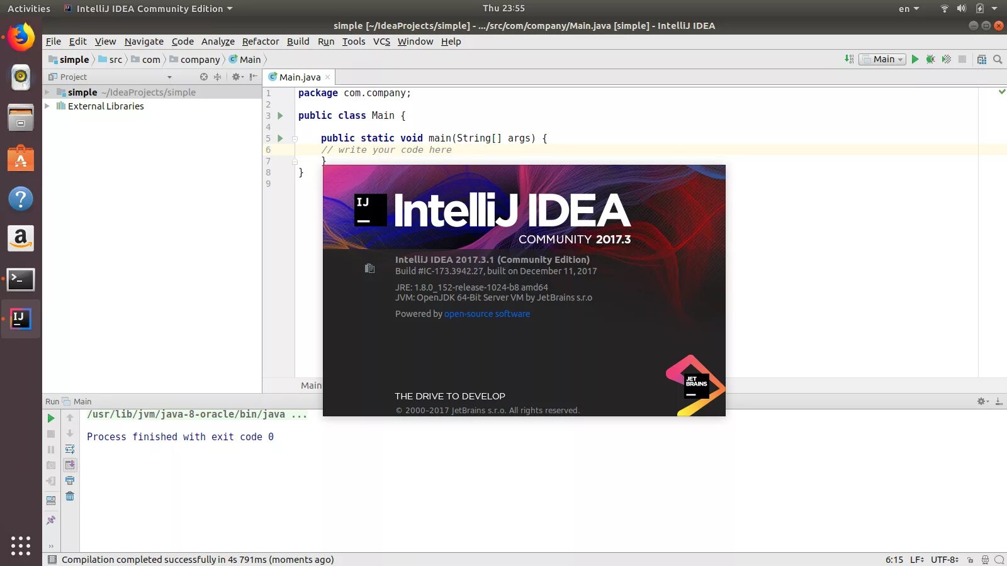Close the Main.java tab
The width and height of the screenshot is (1007, 566).
pos(327,77)
